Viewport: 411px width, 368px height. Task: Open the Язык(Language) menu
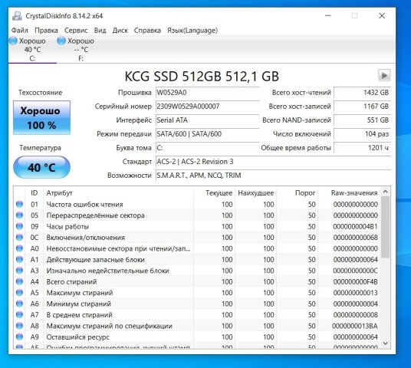tap(192, 31)
